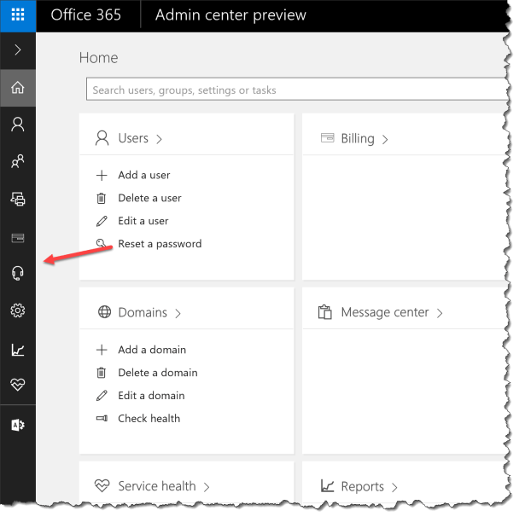525x522 pixels.
Task: Click Add a user link
Action: point(143,175)
